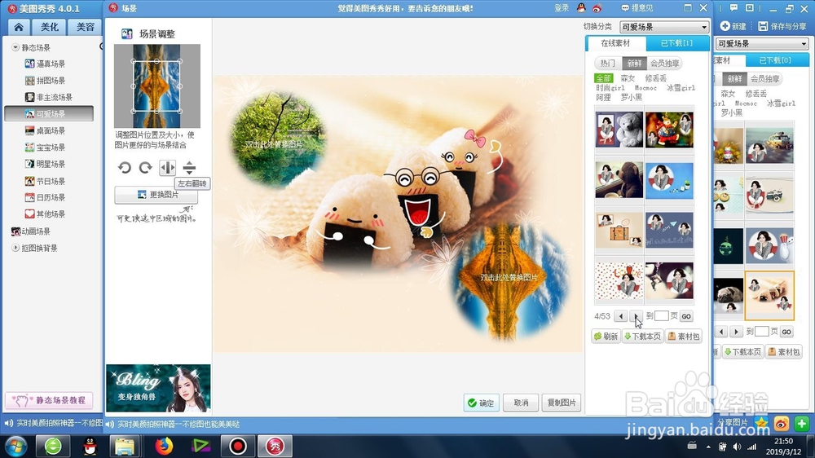This screenshot has width=815, height=458.
Task: Select 逼真场景 in the scene list
Action: tap(45, 64)
